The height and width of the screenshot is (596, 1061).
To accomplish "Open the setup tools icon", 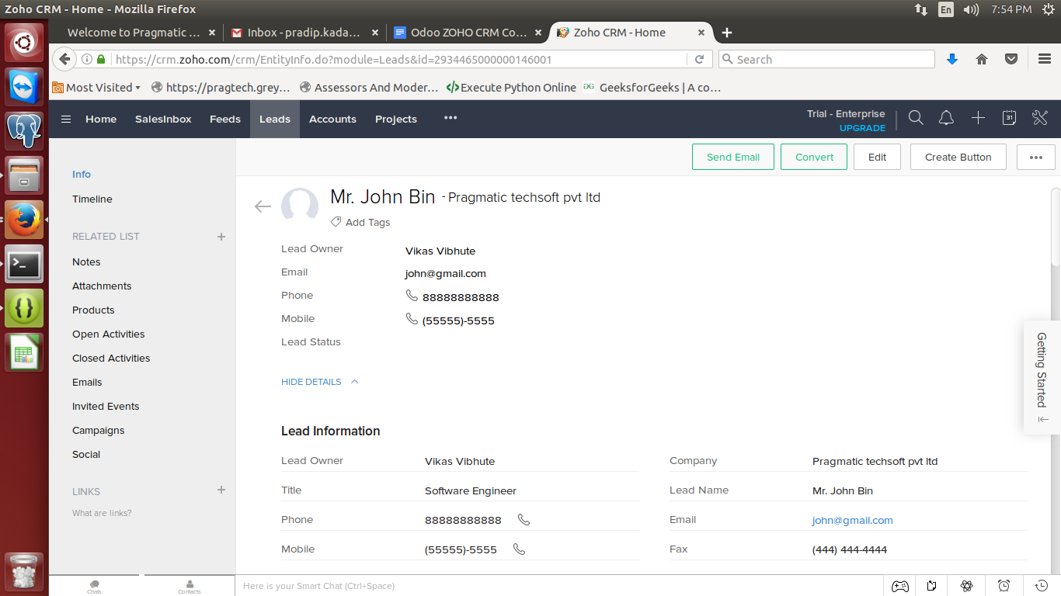I will [x=1040, y=118].
